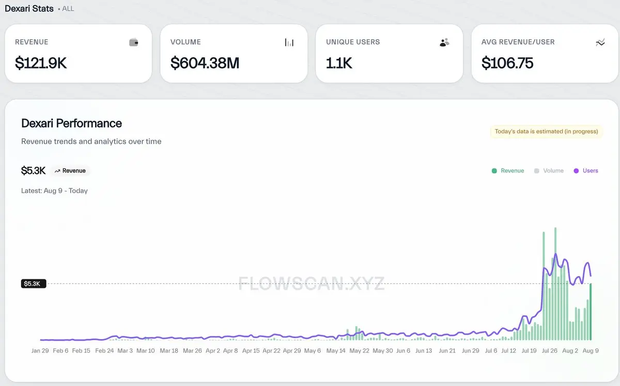Viewport: 620px width, 386px height.
Task: Click the Jul 26 x-axis label
Action: pyautogui.click(x=550, y=351)
